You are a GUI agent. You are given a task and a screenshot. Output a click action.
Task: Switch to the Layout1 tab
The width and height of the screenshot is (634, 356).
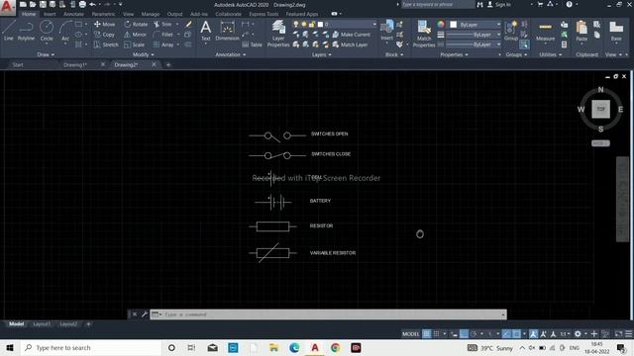coord(42,323)
